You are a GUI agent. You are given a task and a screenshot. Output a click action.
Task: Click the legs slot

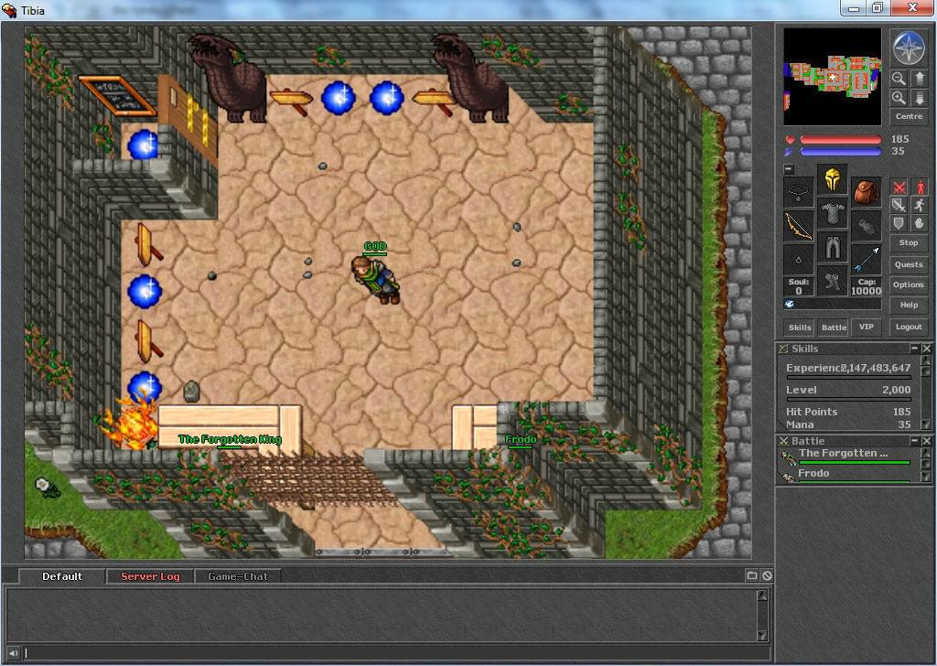tap(833, 247)
